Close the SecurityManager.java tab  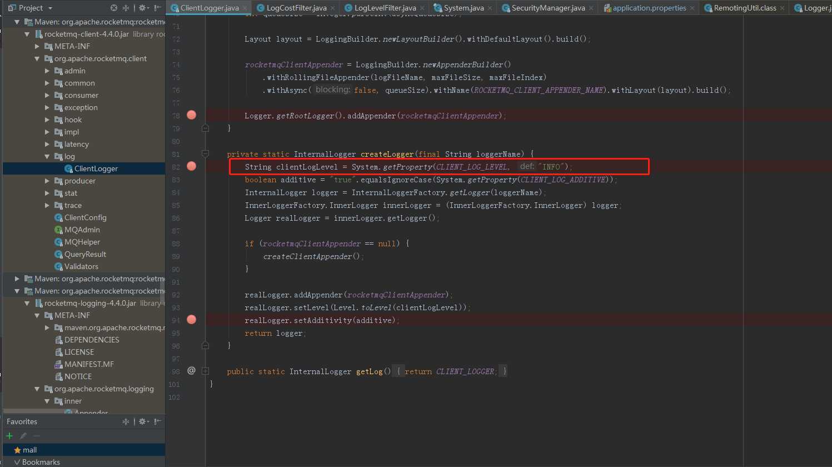[591, 8]
